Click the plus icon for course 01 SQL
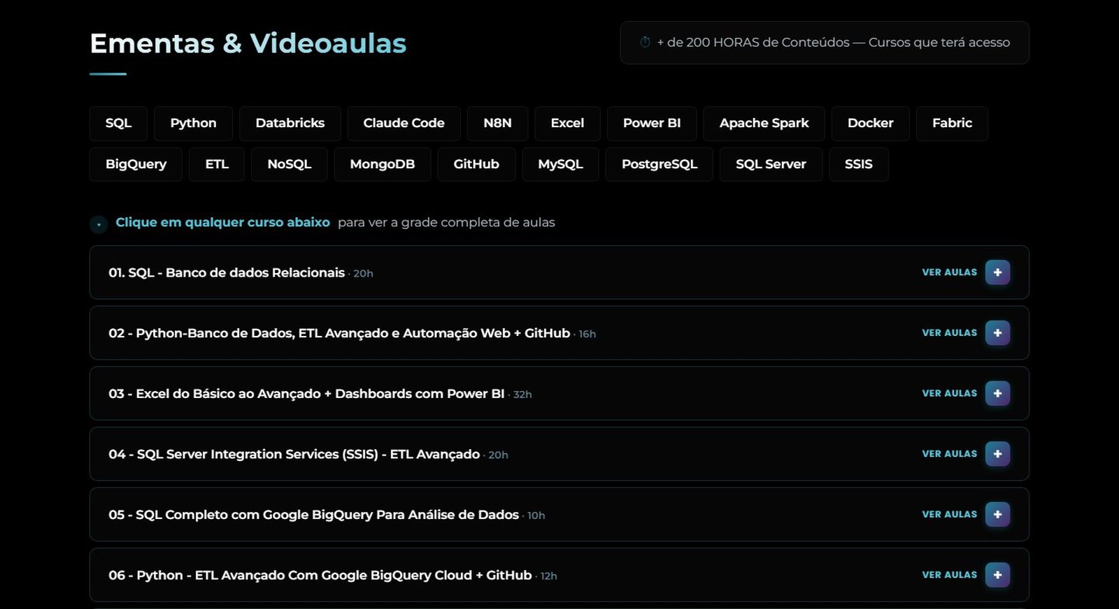 (x=997, y=272)
